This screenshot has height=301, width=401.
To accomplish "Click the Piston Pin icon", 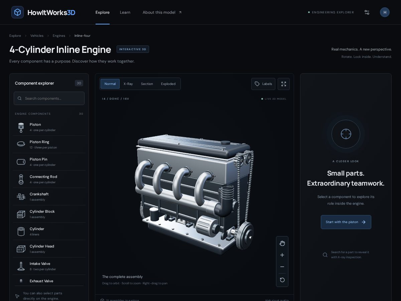I will pyautogui.click(x=21, y=162).
